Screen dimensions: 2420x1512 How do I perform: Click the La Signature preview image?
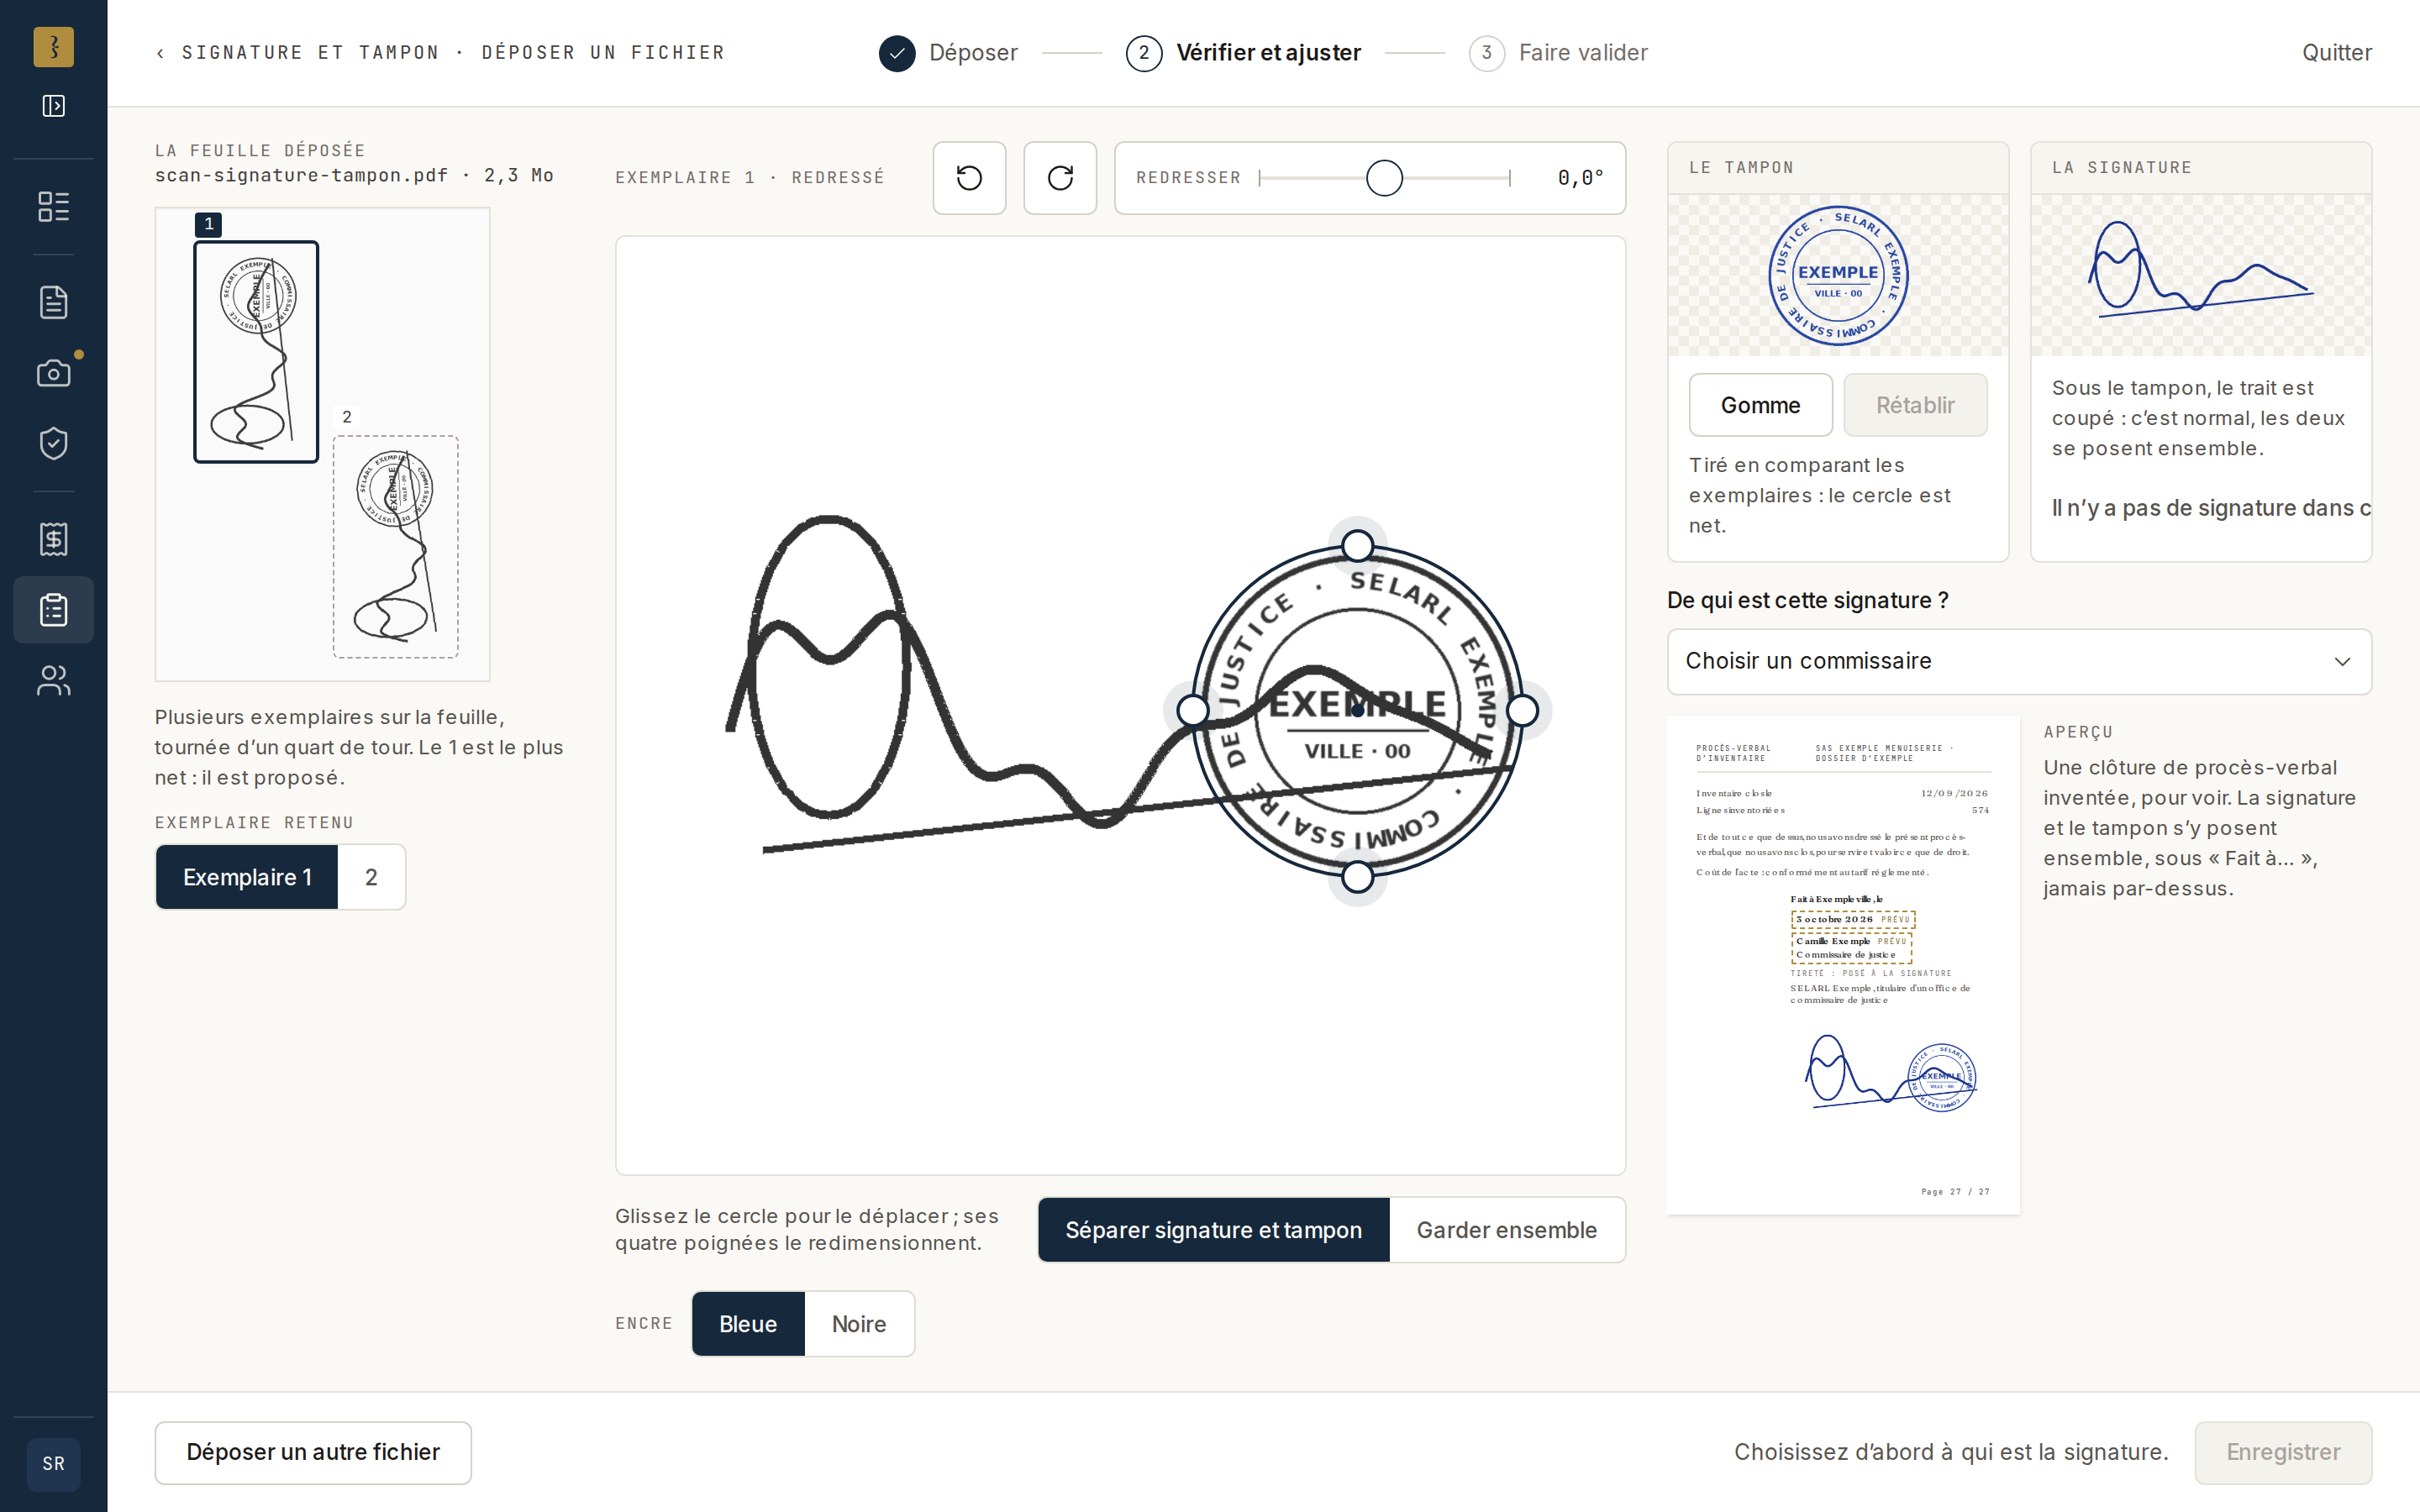coord(2201,275)
